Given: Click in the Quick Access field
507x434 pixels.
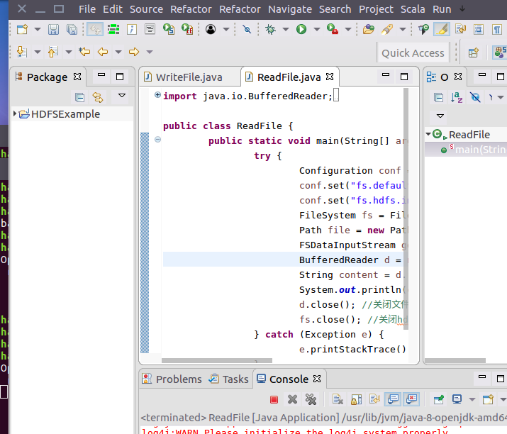Looking at the screenshot, I should pos(413,53).
